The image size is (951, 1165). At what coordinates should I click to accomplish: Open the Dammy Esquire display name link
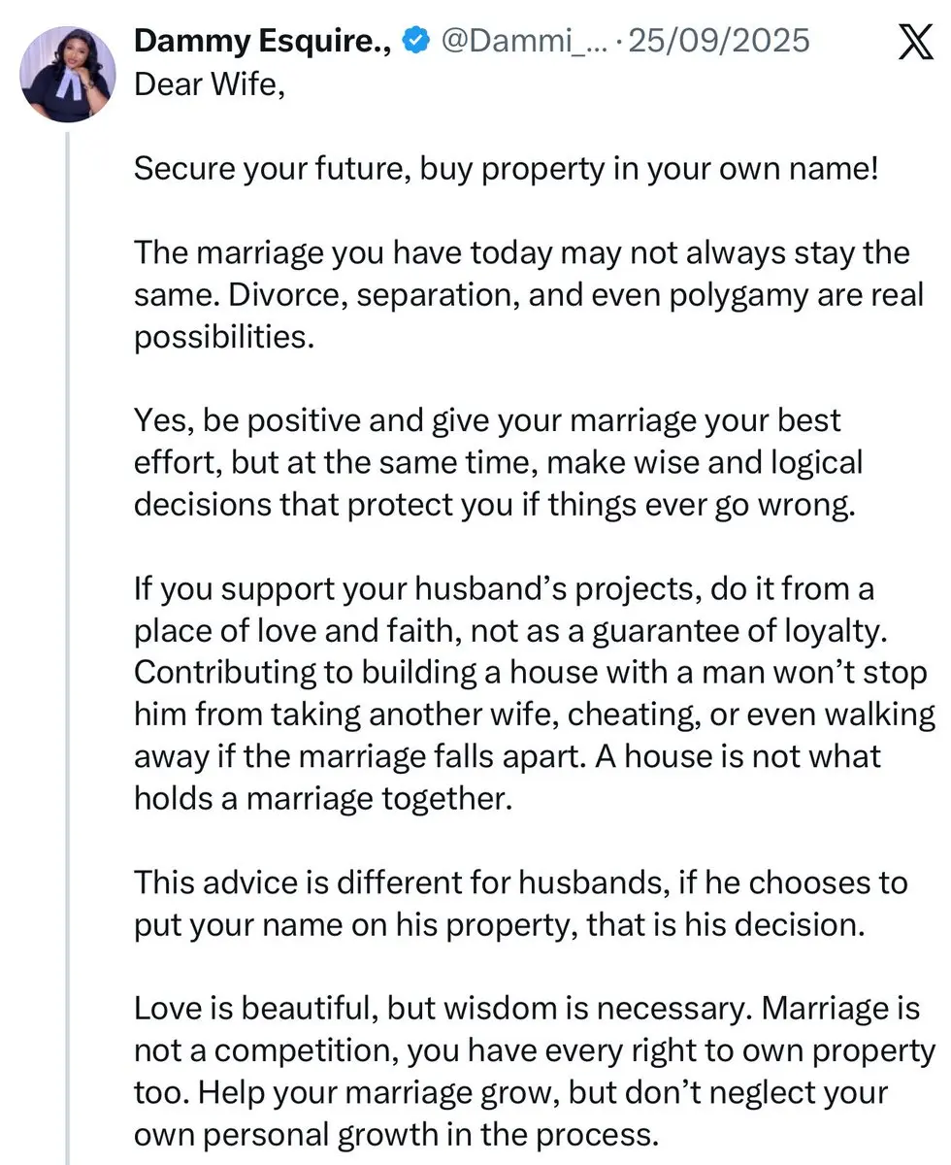point(263,42)
